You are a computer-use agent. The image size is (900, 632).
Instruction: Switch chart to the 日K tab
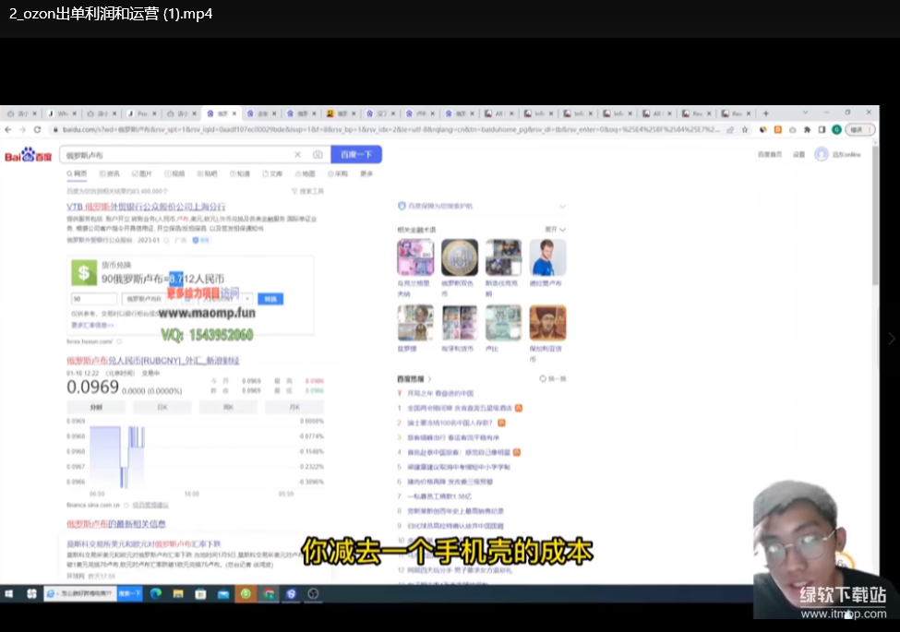(162, 407)
